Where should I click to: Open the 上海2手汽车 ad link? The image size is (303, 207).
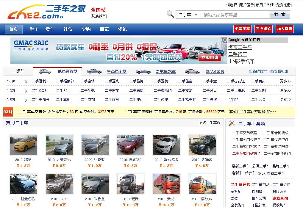(x=241, y=61)
